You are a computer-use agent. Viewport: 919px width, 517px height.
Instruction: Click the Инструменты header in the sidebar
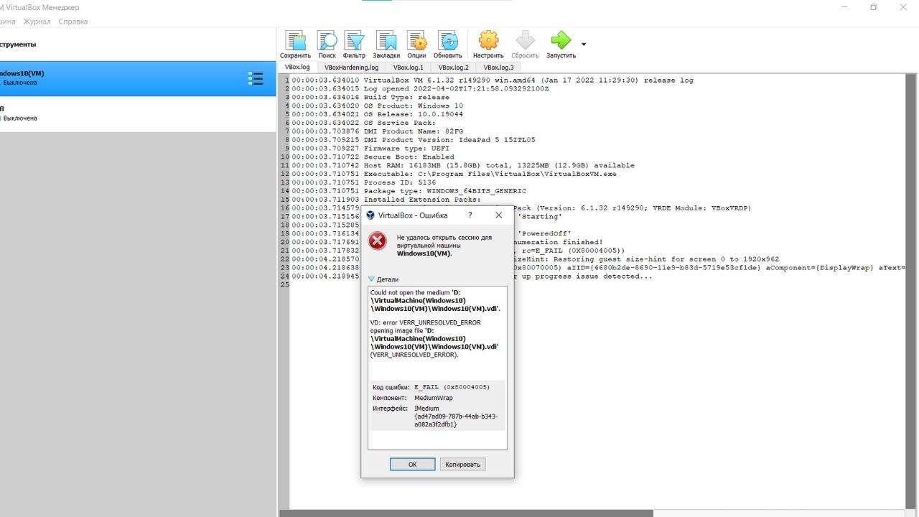pyautogui.click(x=19, y=45)
